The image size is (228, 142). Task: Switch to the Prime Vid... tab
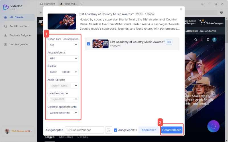pos(68,4)
